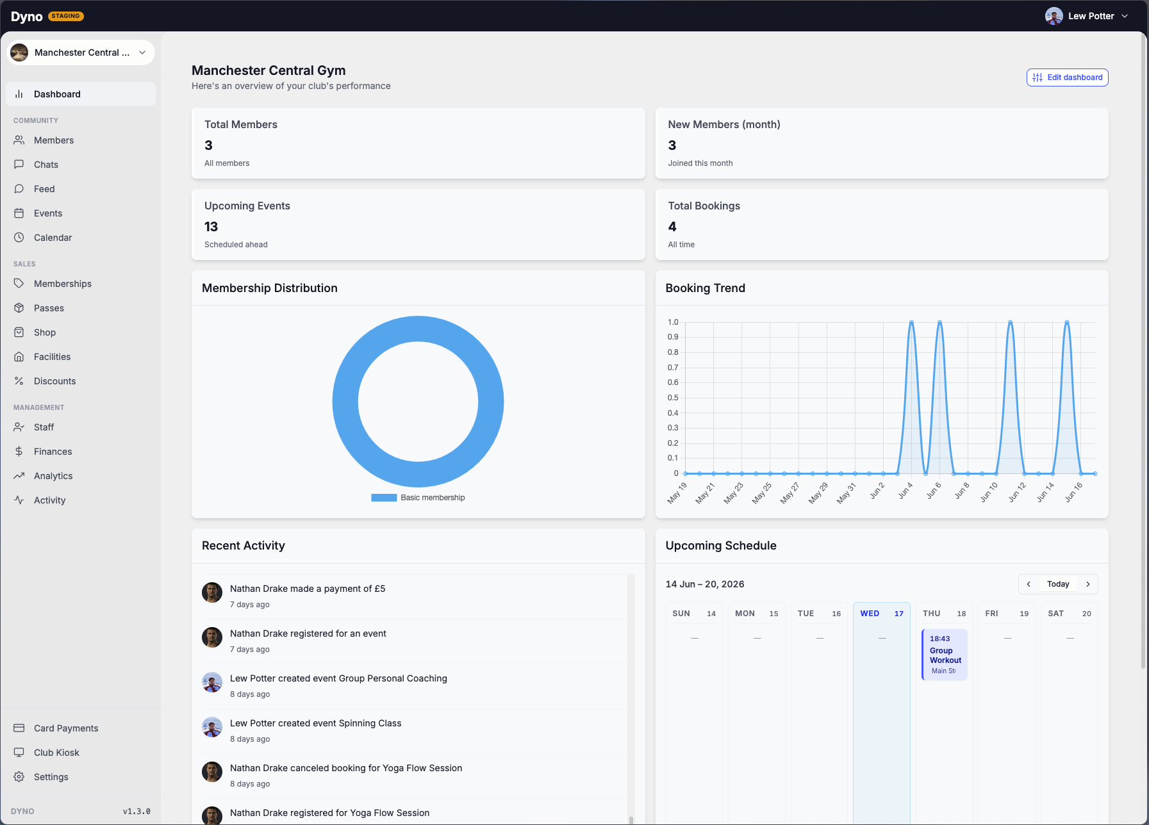Click the Events calendar icon
Image resolution: width=1149 pixels, height=825 pixels.
(19, 213)
